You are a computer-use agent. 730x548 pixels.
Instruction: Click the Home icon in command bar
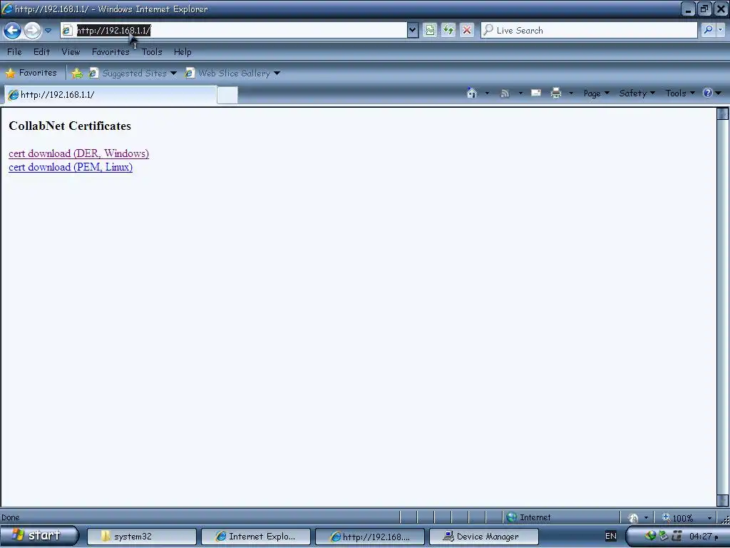tap(472, 93)
